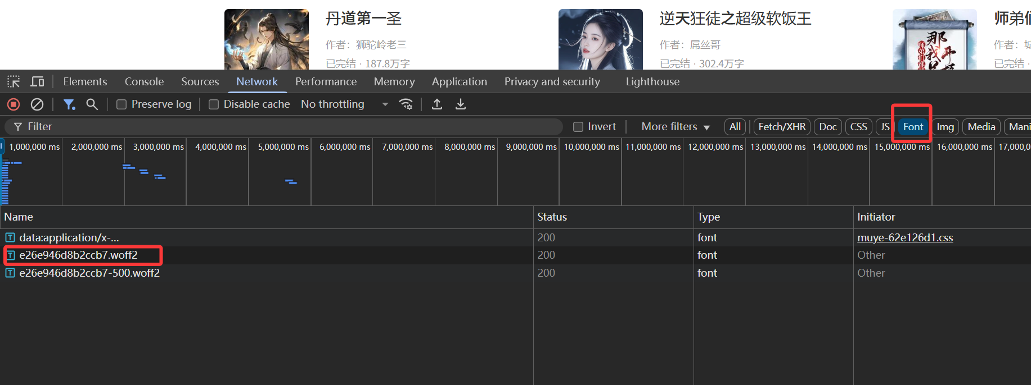
Task: Enable the Preserve log checkbox
Action: (121, 104)
